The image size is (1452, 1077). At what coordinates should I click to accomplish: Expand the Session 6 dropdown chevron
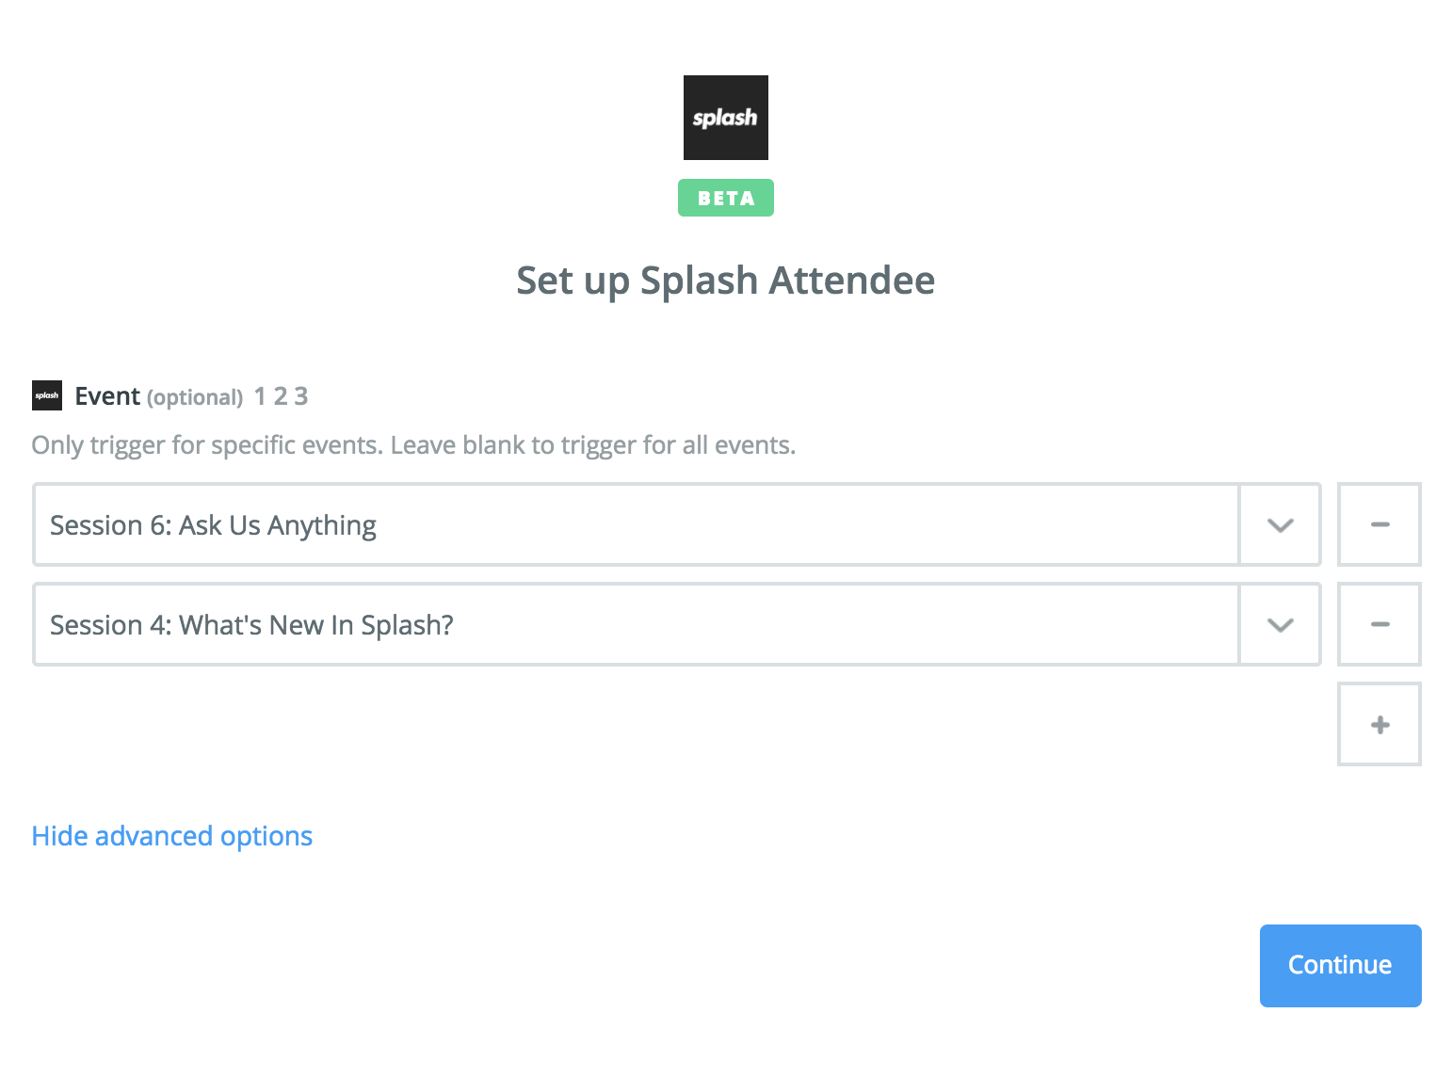click(x=1280, y=524)
